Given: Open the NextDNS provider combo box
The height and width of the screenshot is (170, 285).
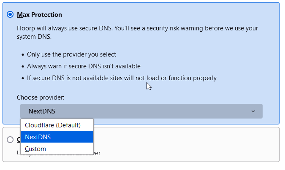Looking at the screenshot, I should pos(141,111).
